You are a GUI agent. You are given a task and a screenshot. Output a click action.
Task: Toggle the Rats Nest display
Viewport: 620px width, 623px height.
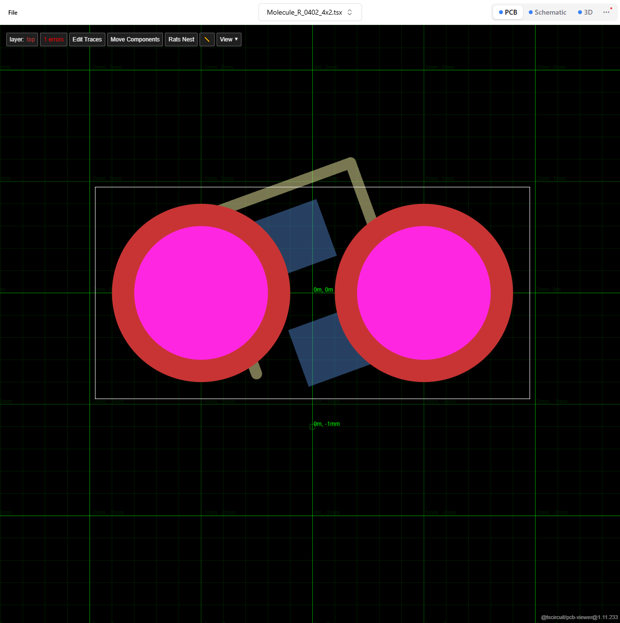181,40
